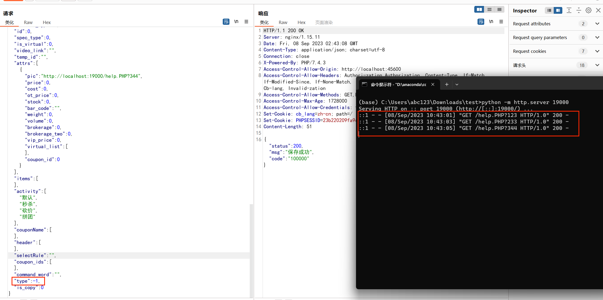The width and height of the screenshot is (603, 300).
Task: Expand 请求头 headers section
Action: [597, 65]
